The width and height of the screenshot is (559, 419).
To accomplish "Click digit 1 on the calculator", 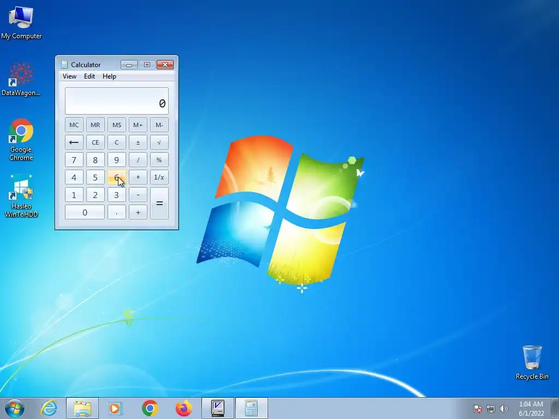I will click(x=74, y=195).
